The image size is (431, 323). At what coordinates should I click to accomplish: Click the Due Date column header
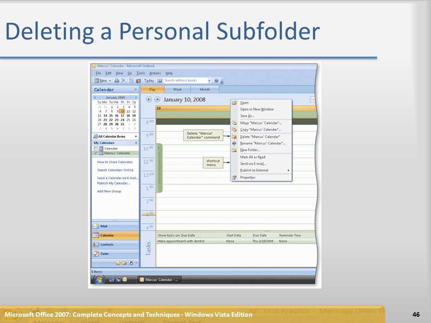tap(259, 236)
